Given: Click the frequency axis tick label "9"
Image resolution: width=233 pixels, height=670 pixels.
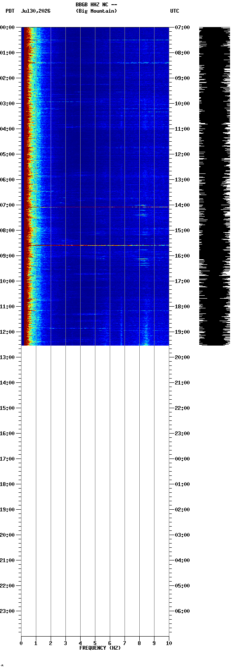Looking at the screenshot, I should coord(154,643).
